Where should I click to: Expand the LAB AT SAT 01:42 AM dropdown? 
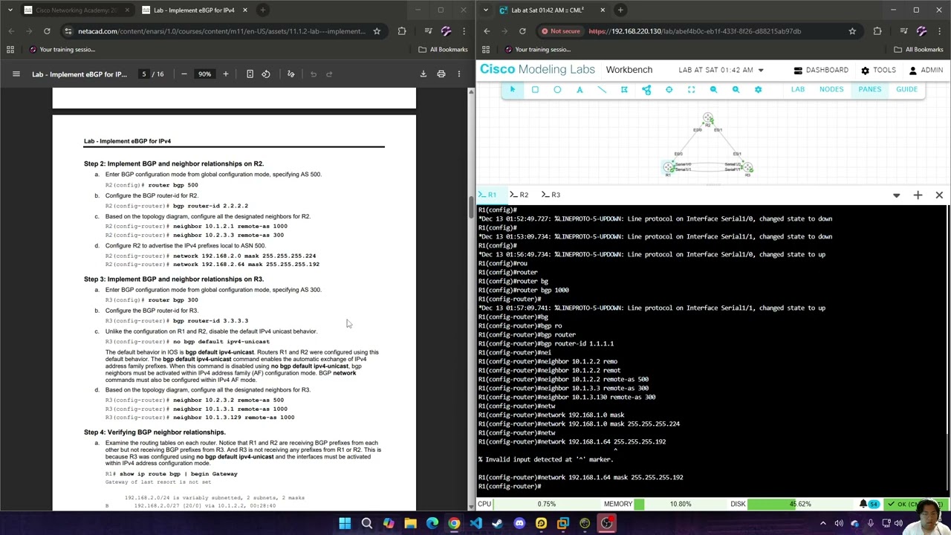click(x=760, y=70)
